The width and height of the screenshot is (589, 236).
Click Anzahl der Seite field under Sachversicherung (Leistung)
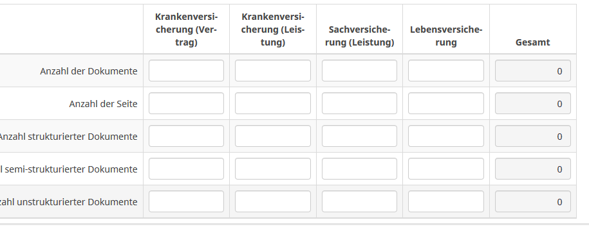[359, 103]
